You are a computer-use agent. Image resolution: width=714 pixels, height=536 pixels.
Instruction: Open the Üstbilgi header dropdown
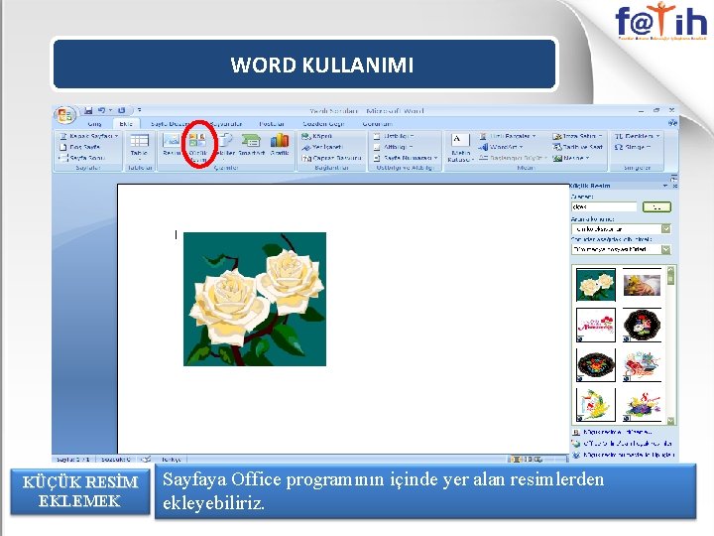(x=394, y=136)
